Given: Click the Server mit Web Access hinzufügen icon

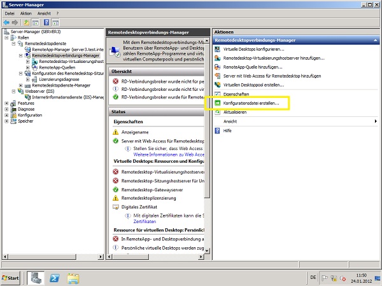Looking at the screenshot, I should click(217, 76).
